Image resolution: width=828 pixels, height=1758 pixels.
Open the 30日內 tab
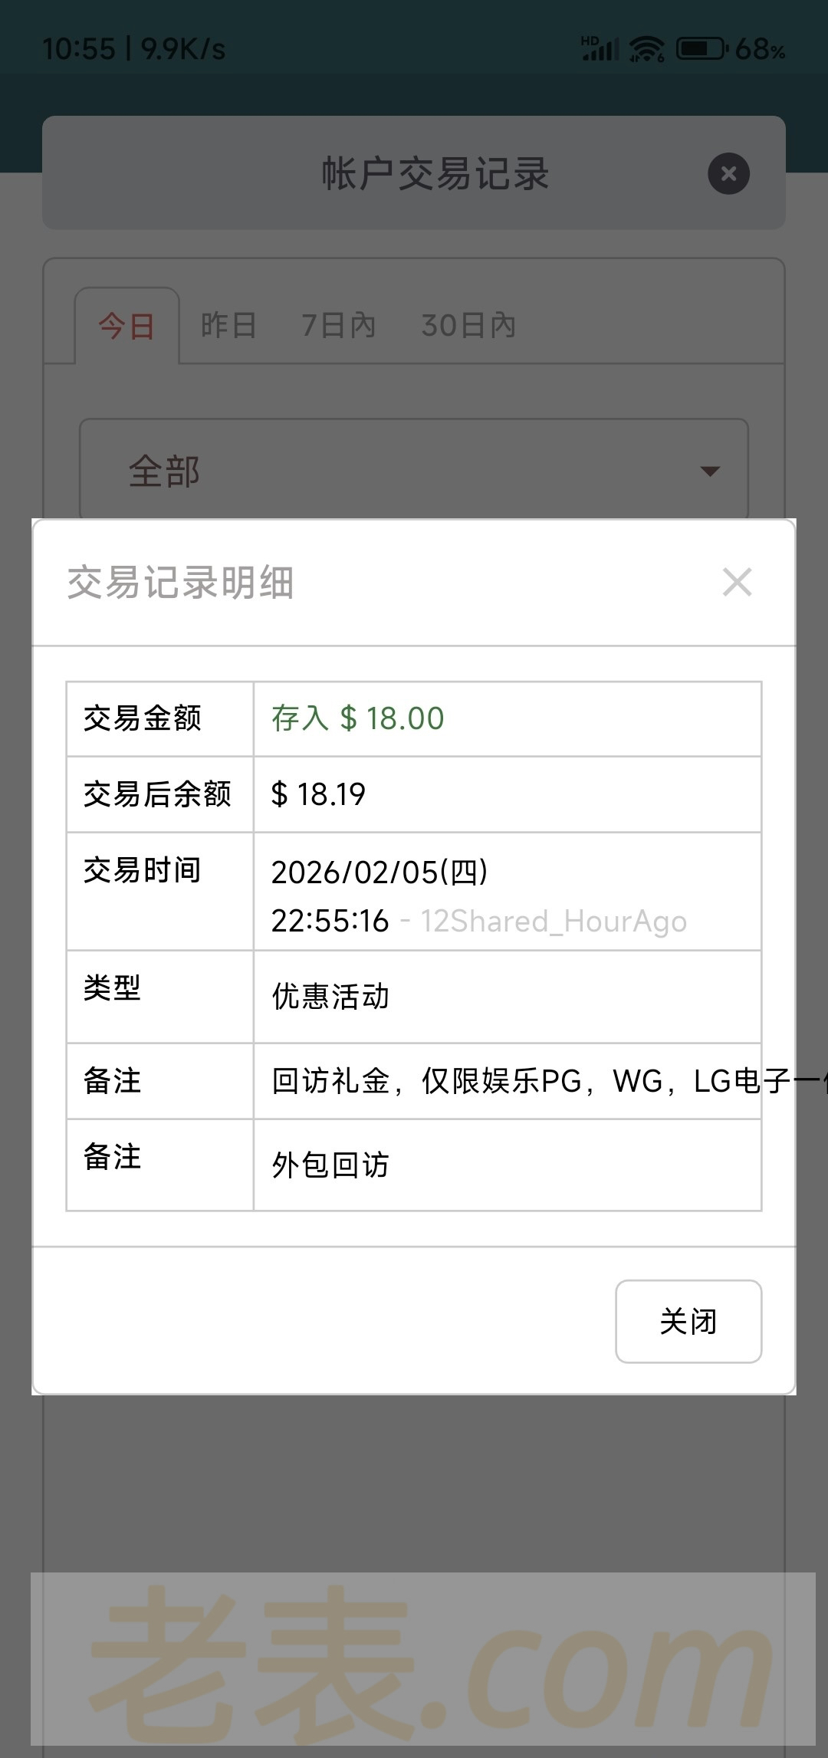pos(468,326)
